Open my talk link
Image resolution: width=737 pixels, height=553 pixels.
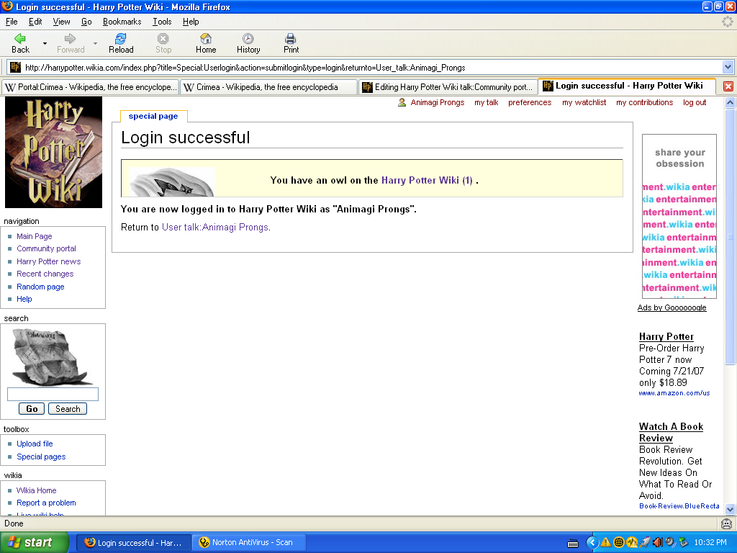click(486, 102)
